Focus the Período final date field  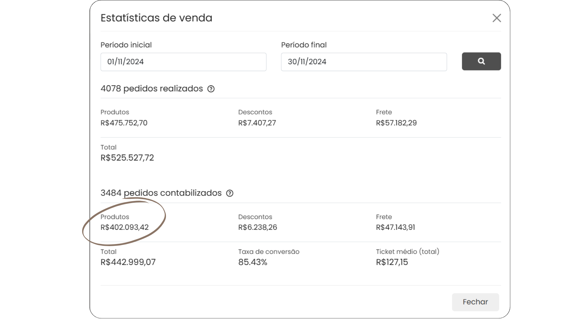coord(364,62)
